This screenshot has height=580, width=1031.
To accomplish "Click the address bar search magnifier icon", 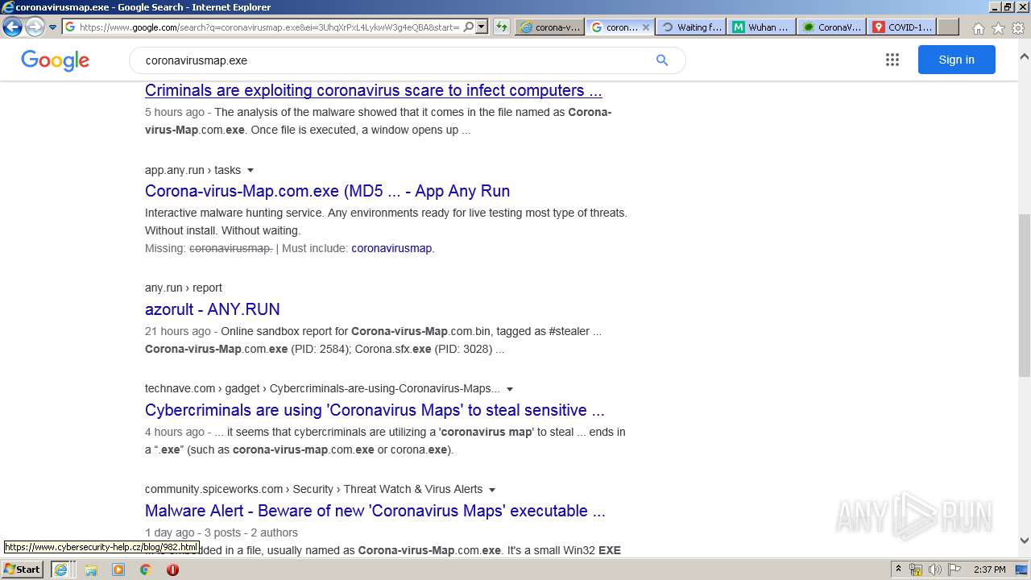I will coord(469,27).
